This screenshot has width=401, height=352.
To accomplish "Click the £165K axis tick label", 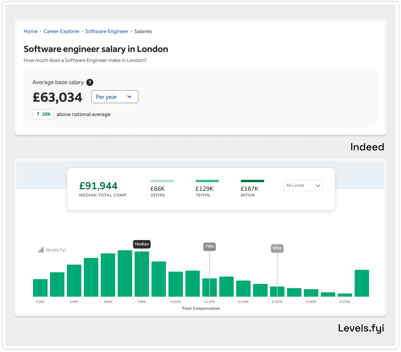I will 277,302.
